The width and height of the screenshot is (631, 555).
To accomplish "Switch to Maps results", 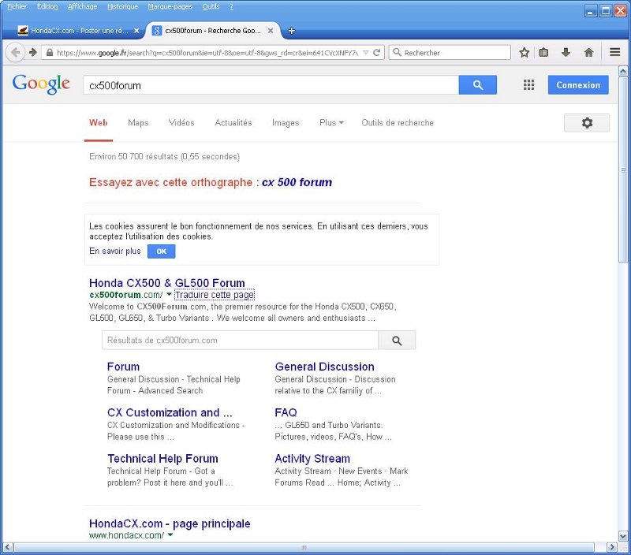I will click(x=138, y=123).
